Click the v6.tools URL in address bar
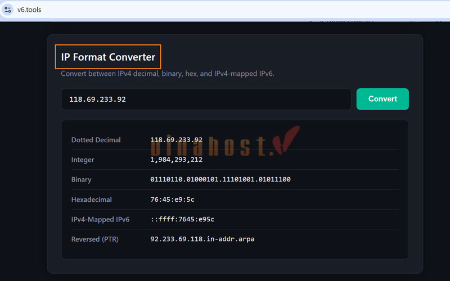450x281 pixels. coord(29,10)
